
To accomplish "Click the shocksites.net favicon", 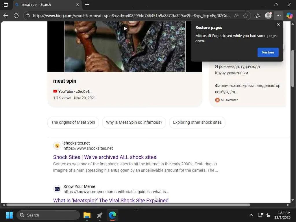I will click(57, 146).
